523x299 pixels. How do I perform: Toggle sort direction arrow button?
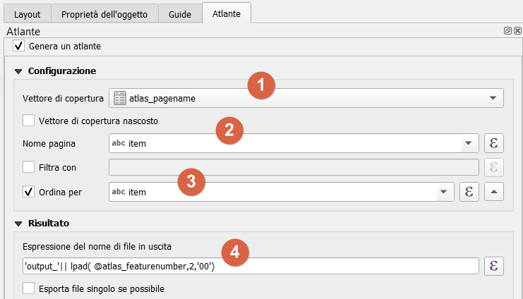pyautogui.click(x=495, y=191)
